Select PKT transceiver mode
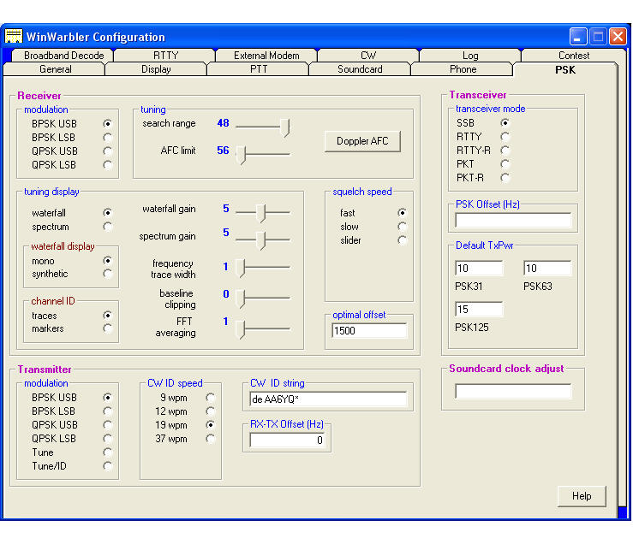The image size is (633, 544). (x=505, y=163)
